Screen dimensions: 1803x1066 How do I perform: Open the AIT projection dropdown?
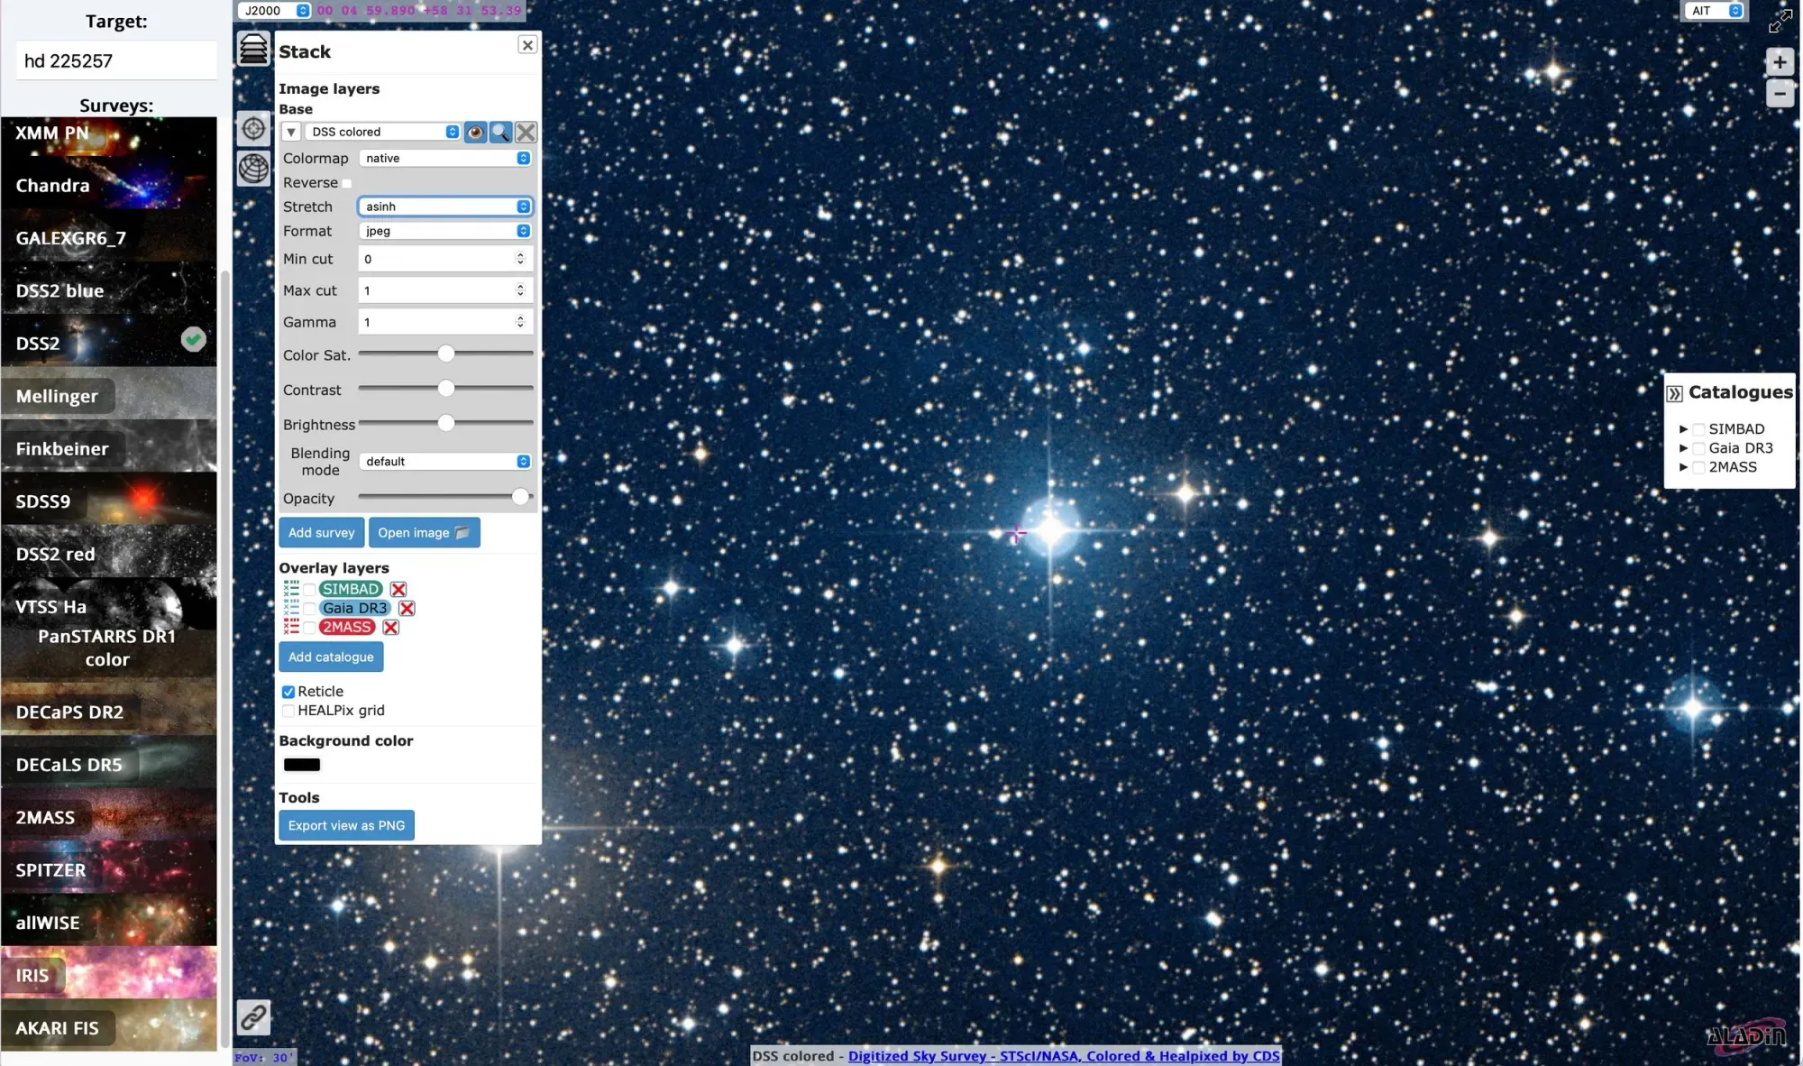1713,10
